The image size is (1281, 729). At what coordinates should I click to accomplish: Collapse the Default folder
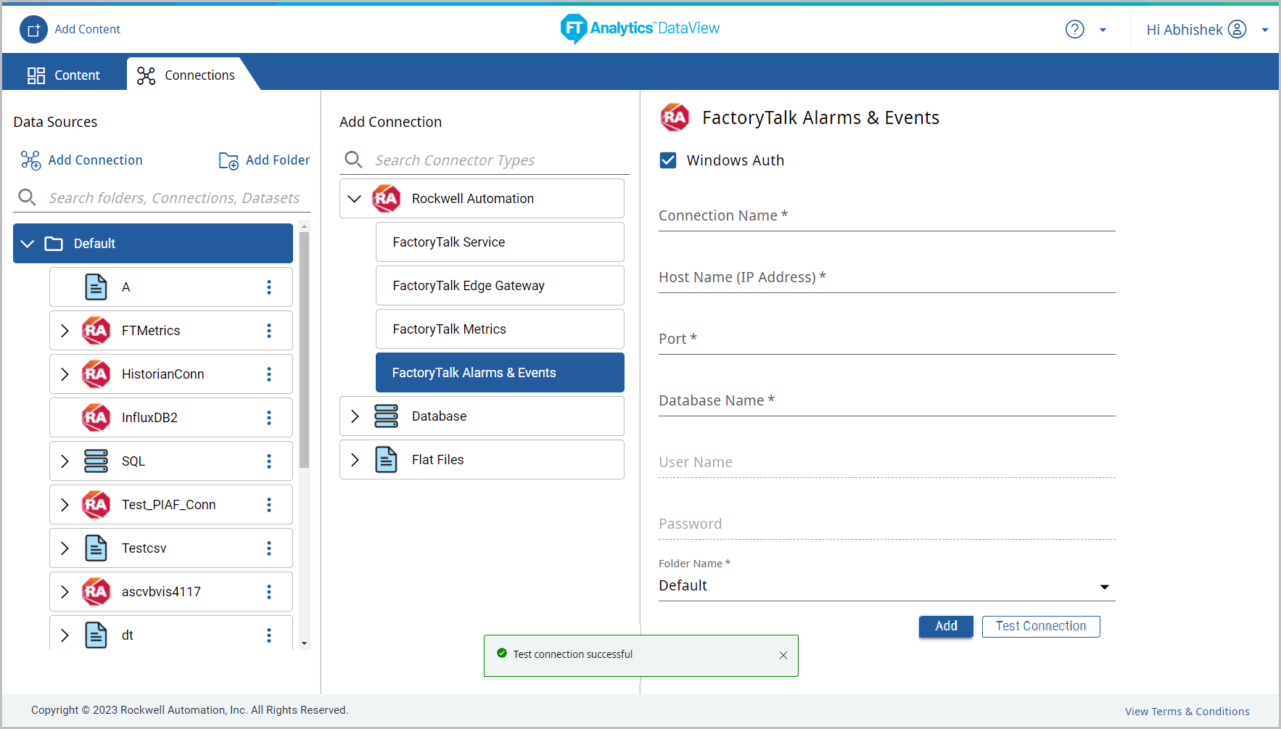28,244
